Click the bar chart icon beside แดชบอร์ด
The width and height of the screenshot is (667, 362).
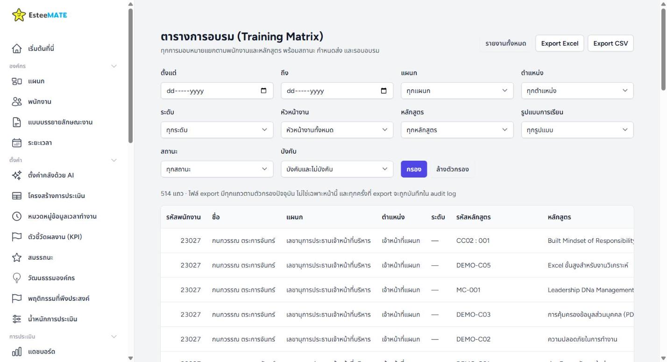click(17, 351)
